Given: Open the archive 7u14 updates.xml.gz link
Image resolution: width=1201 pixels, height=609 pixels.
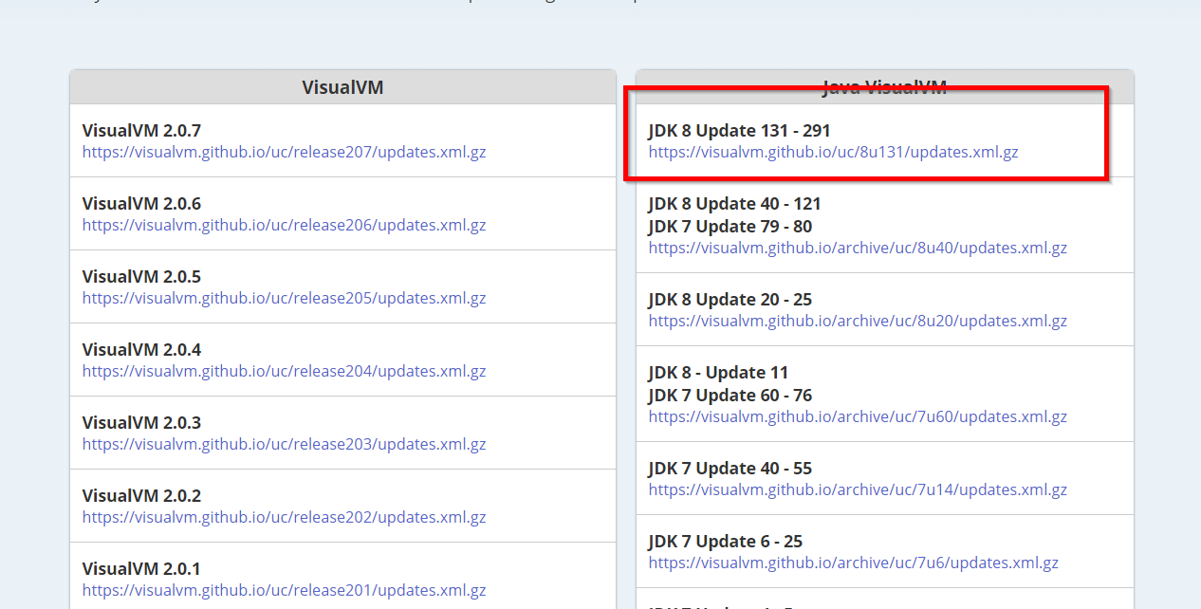Looking at the screenshot, I should [858, 489].
